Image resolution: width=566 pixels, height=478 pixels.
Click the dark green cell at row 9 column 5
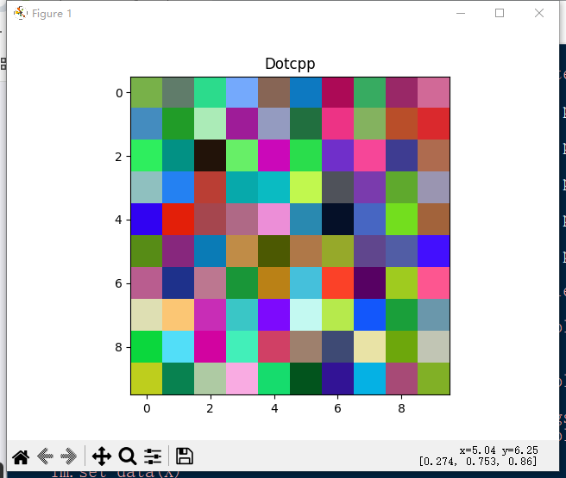tap(305, 378)
